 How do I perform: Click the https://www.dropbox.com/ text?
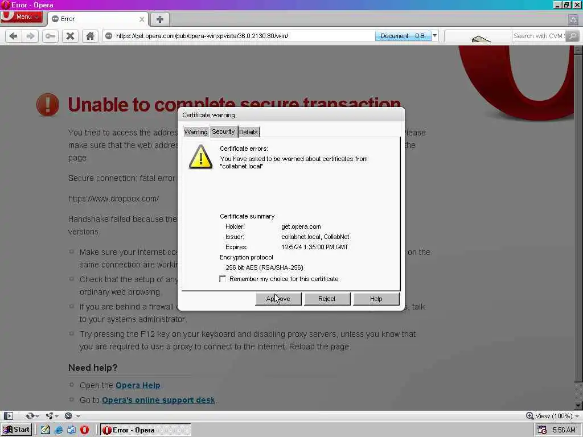pos(113,199)
